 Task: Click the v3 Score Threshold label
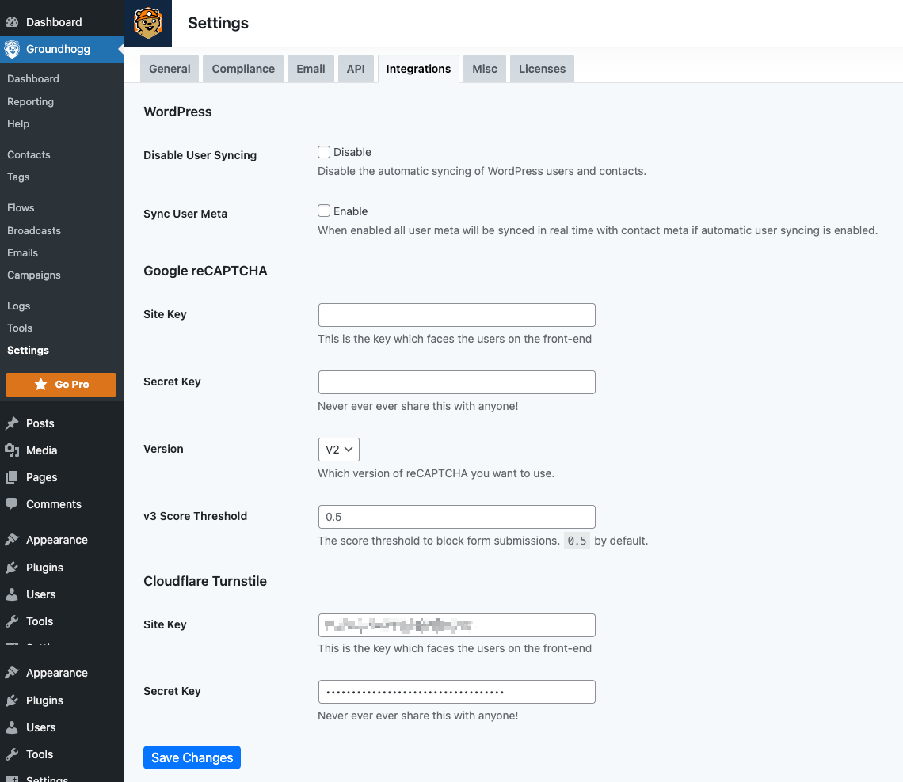(195, 516)
